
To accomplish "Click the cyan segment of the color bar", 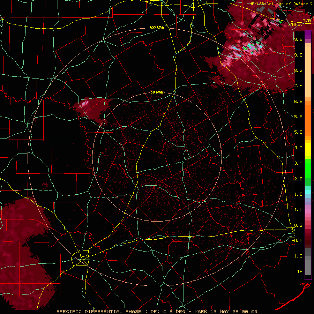I will point(308,192).
